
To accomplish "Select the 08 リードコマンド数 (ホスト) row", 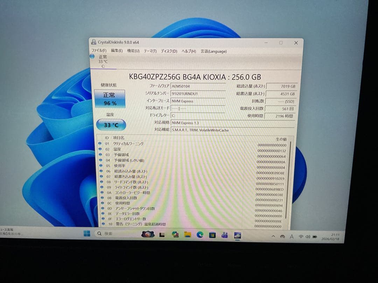I will (192, 183).
